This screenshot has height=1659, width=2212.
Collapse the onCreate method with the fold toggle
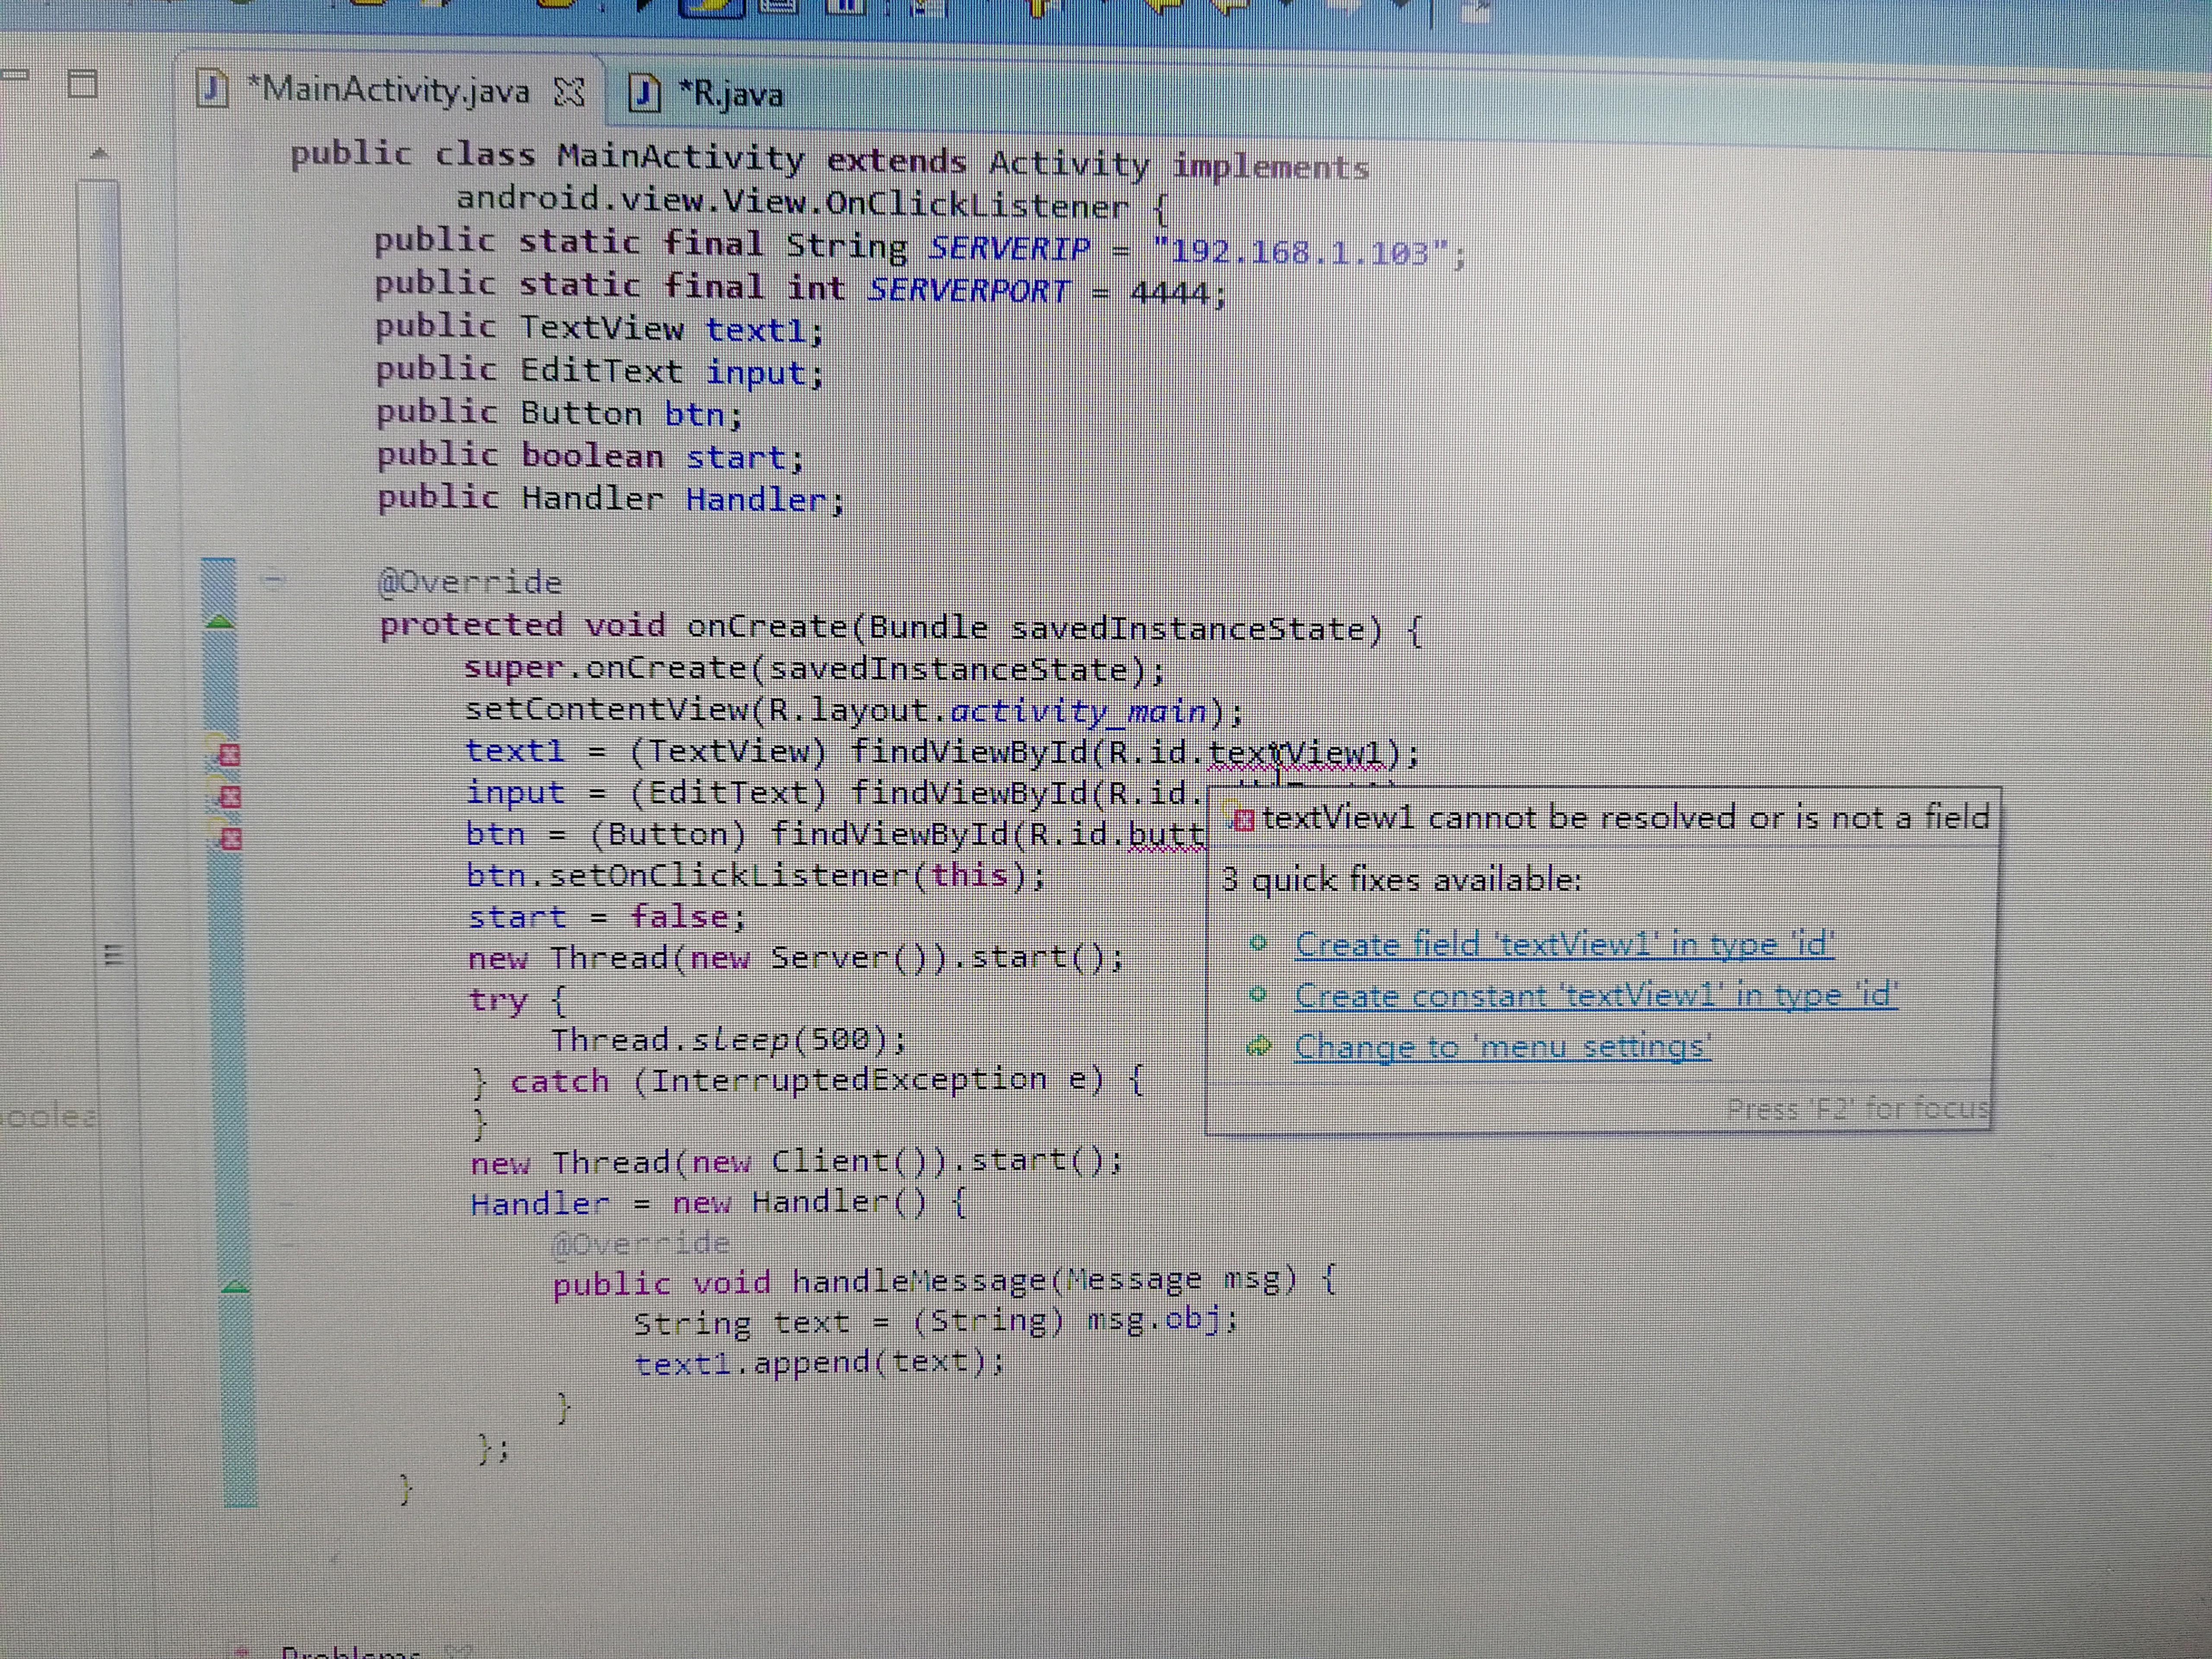[x=273, y=578]
